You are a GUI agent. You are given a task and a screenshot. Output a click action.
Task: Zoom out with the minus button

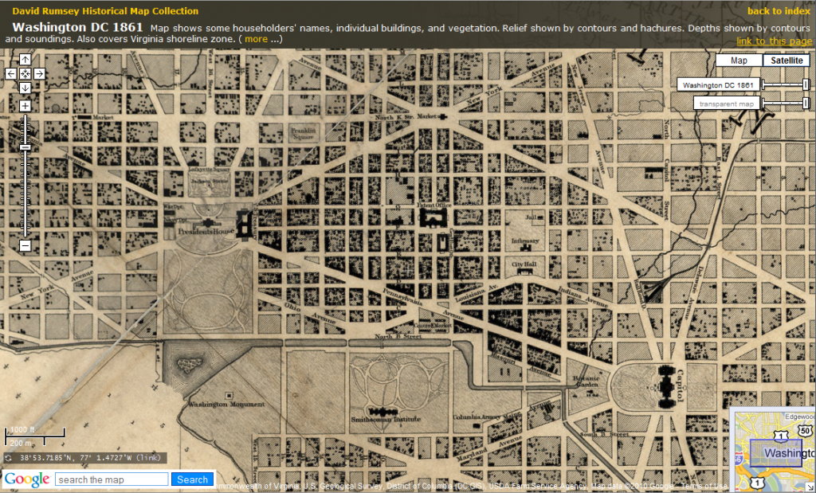[25, 245]
